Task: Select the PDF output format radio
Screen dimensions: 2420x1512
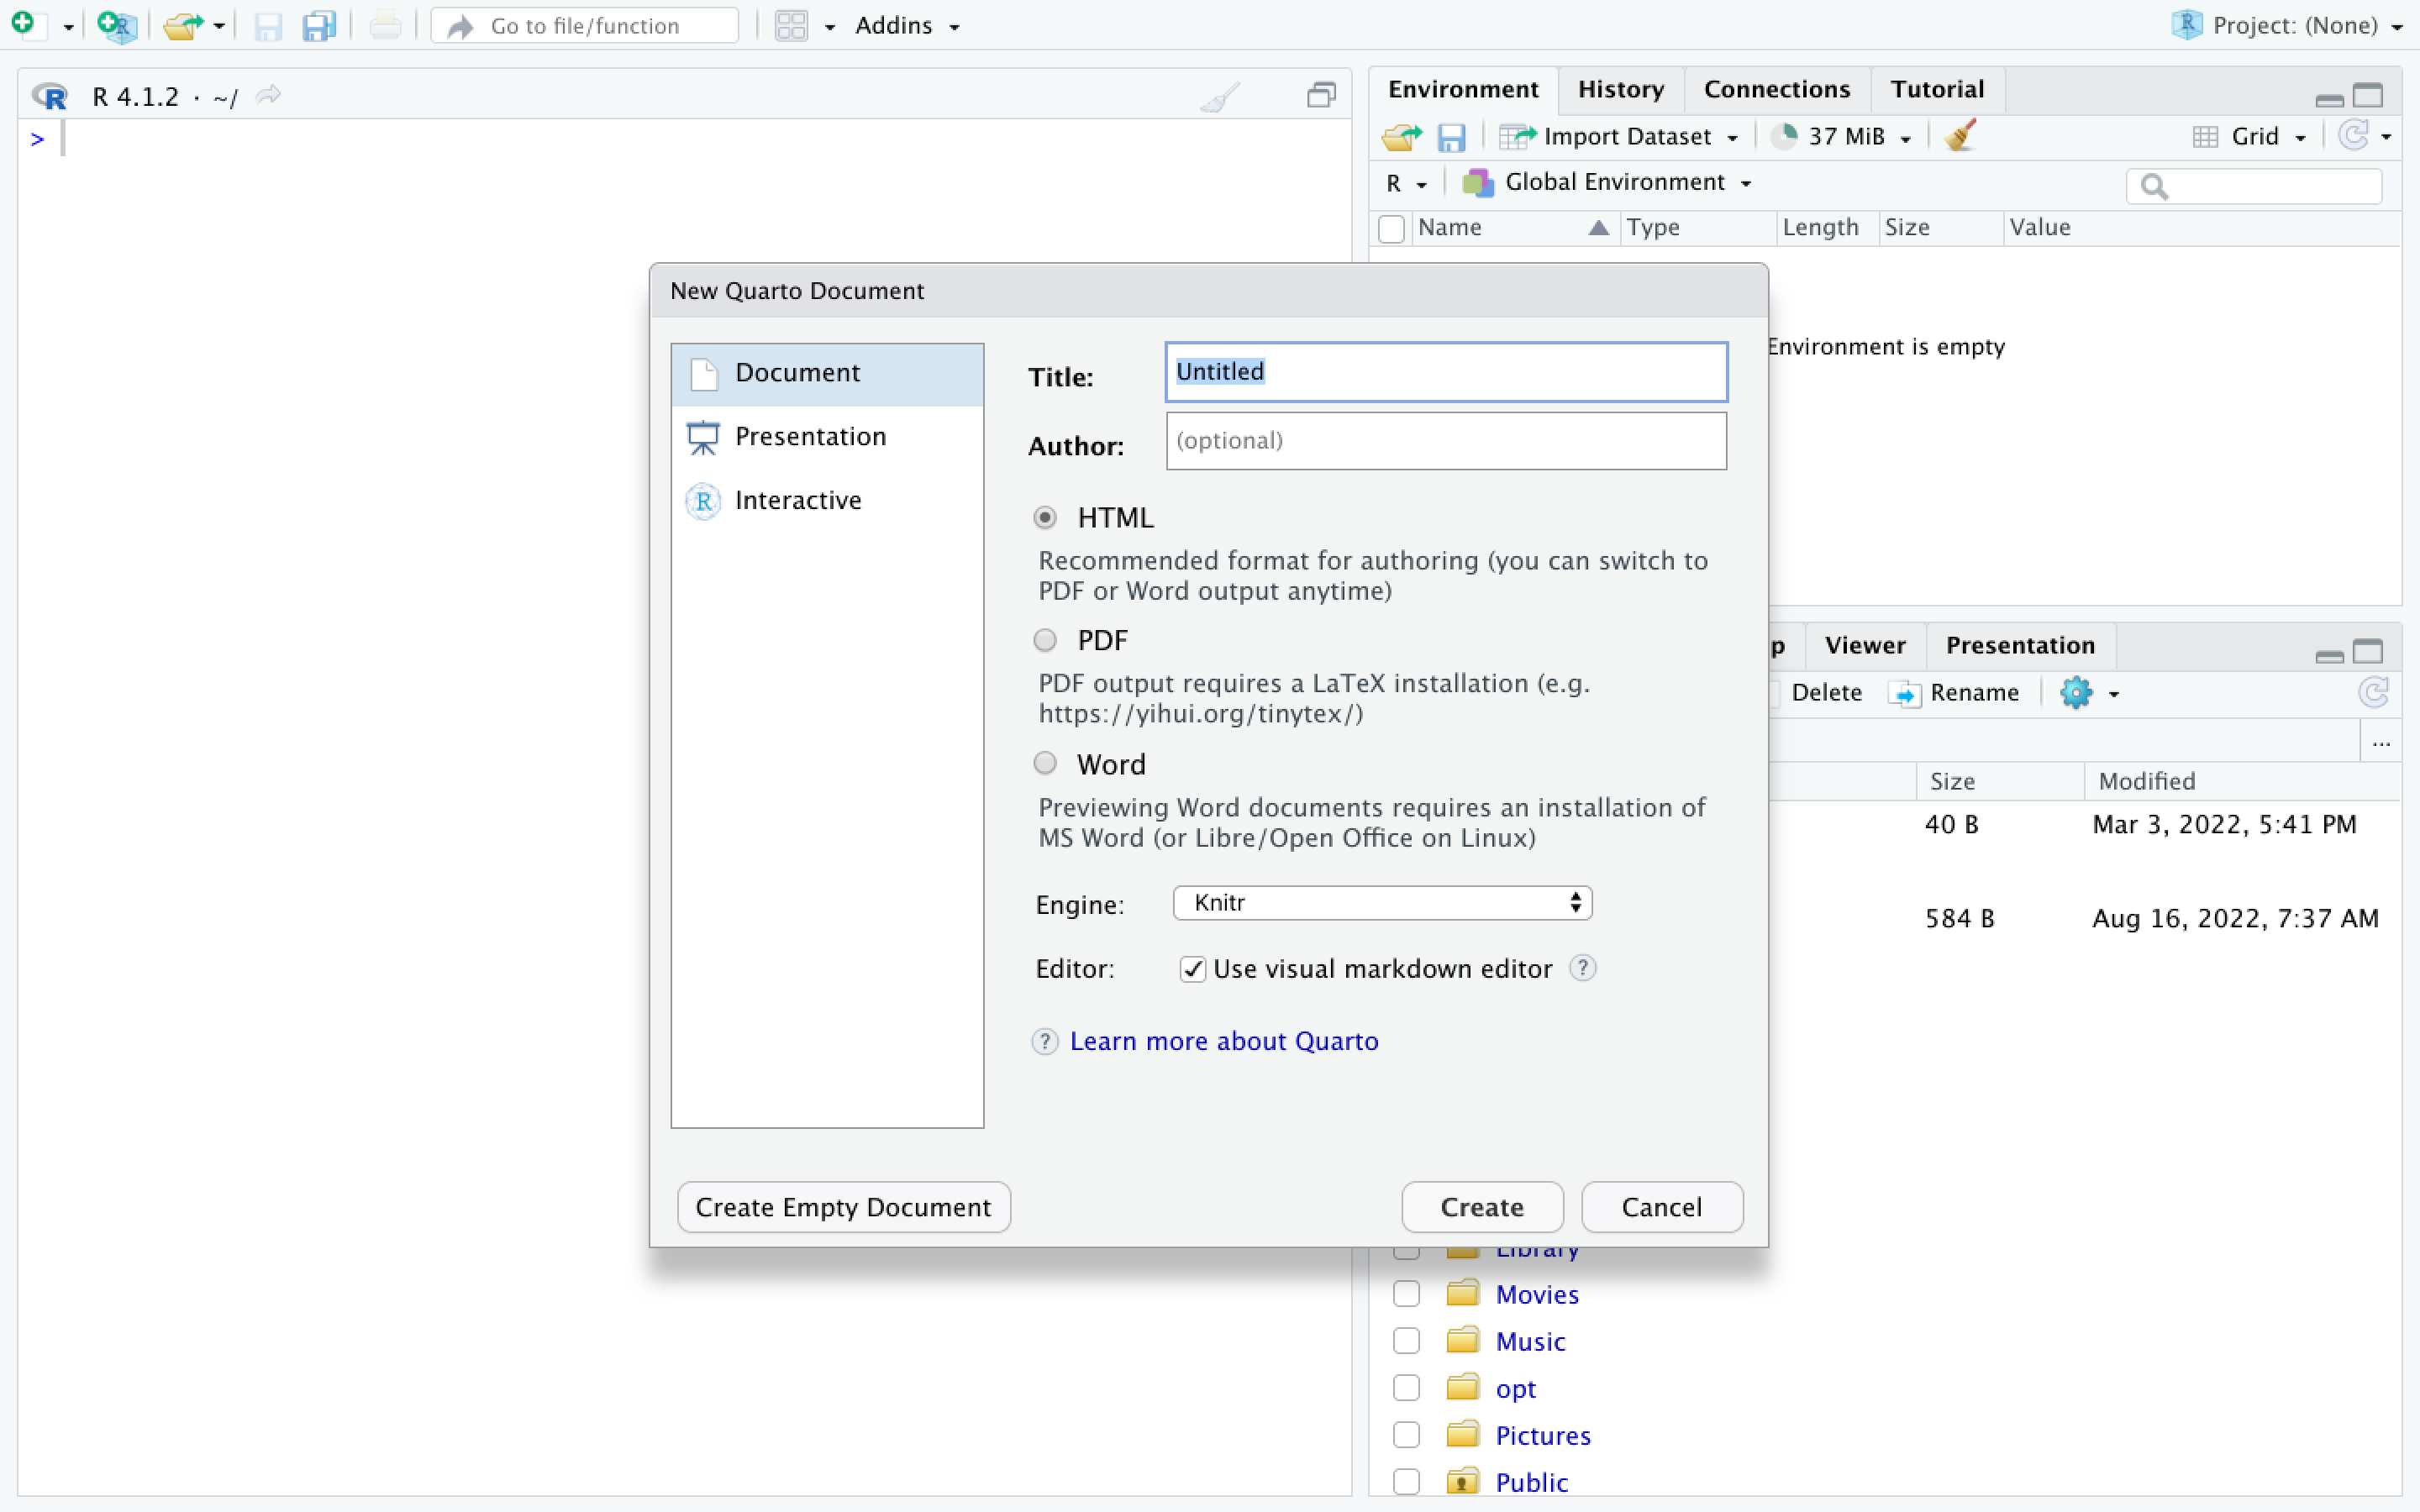Action: 1045,640
